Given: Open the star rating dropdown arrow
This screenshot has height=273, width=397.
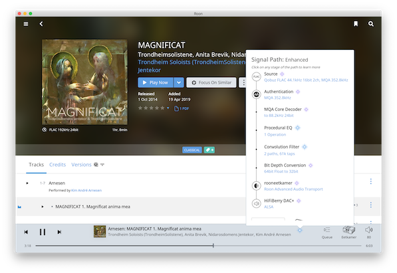Looking at the screenshot, I should (x=168, y=108).
